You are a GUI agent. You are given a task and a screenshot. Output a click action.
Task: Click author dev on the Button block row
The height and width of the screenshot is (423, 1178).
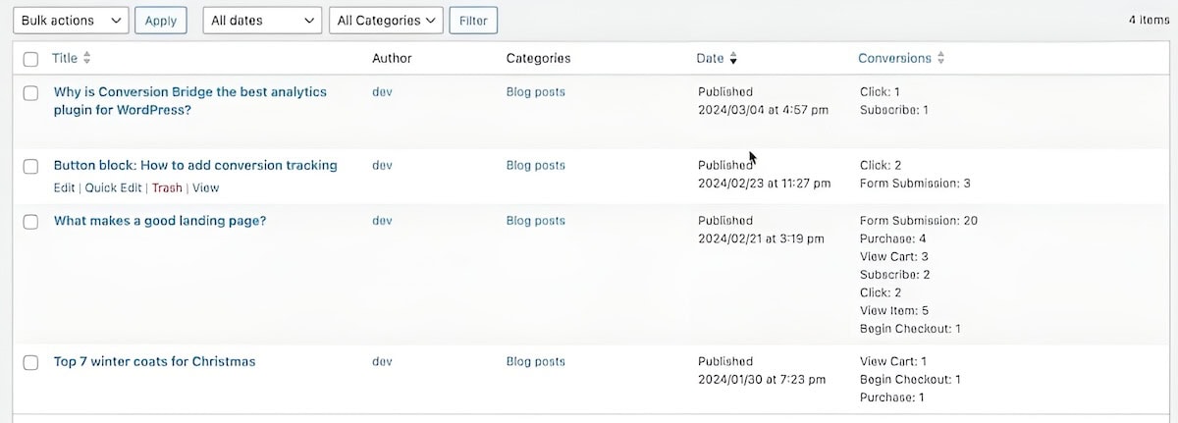tap(382, 165)
